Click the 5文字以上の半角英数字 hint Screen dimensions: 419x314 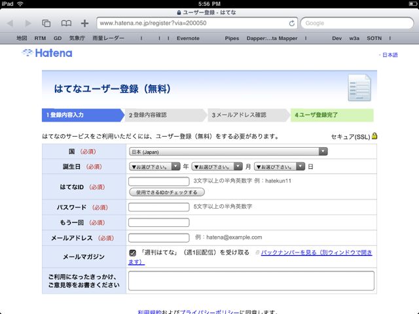(x=223, y=207)
